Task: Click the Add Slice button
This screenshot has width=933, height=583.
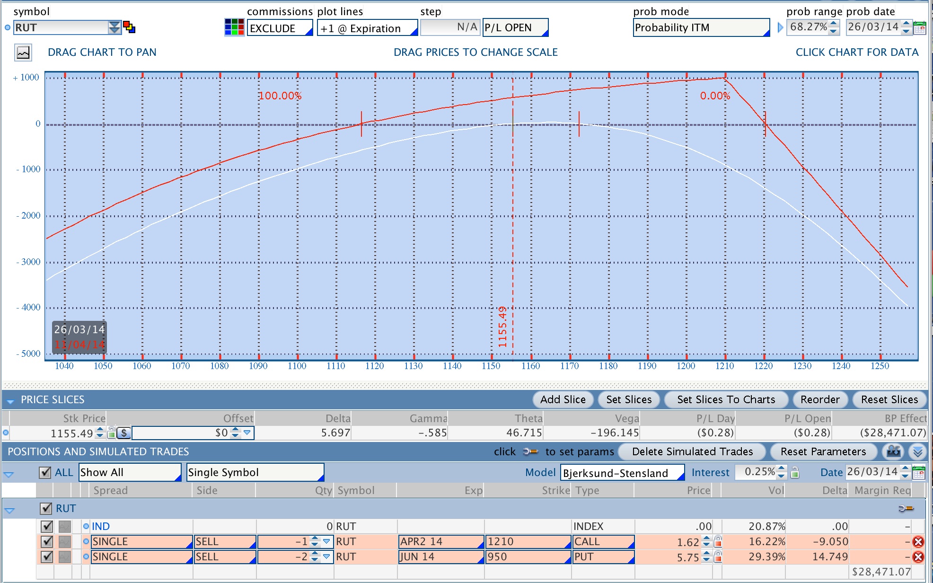Action: [563, 399]
